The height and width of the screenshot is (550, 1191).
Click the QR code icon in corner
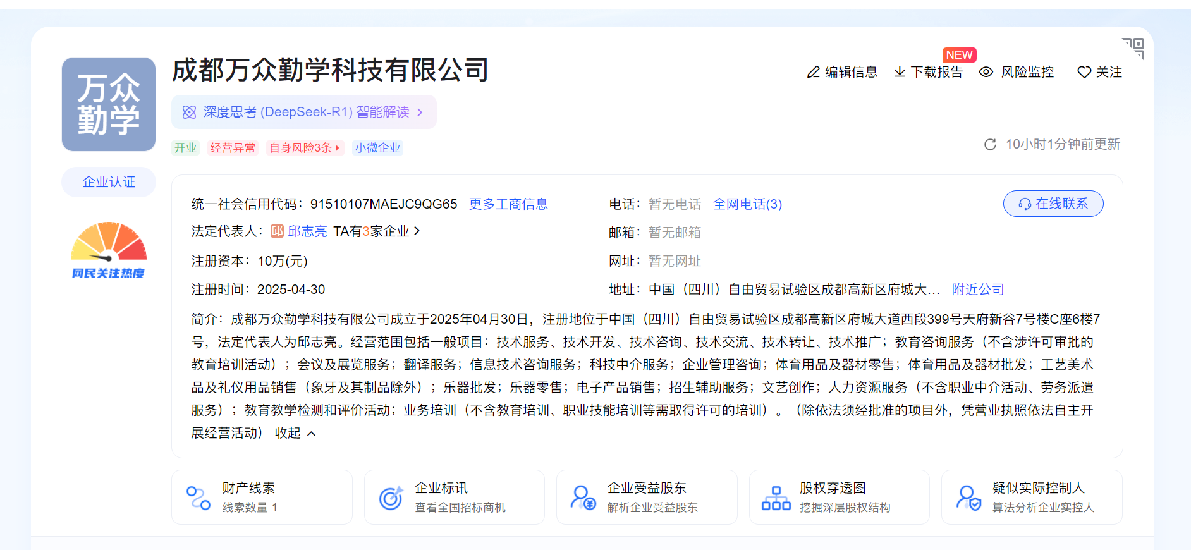click(x=1134, y=47)
